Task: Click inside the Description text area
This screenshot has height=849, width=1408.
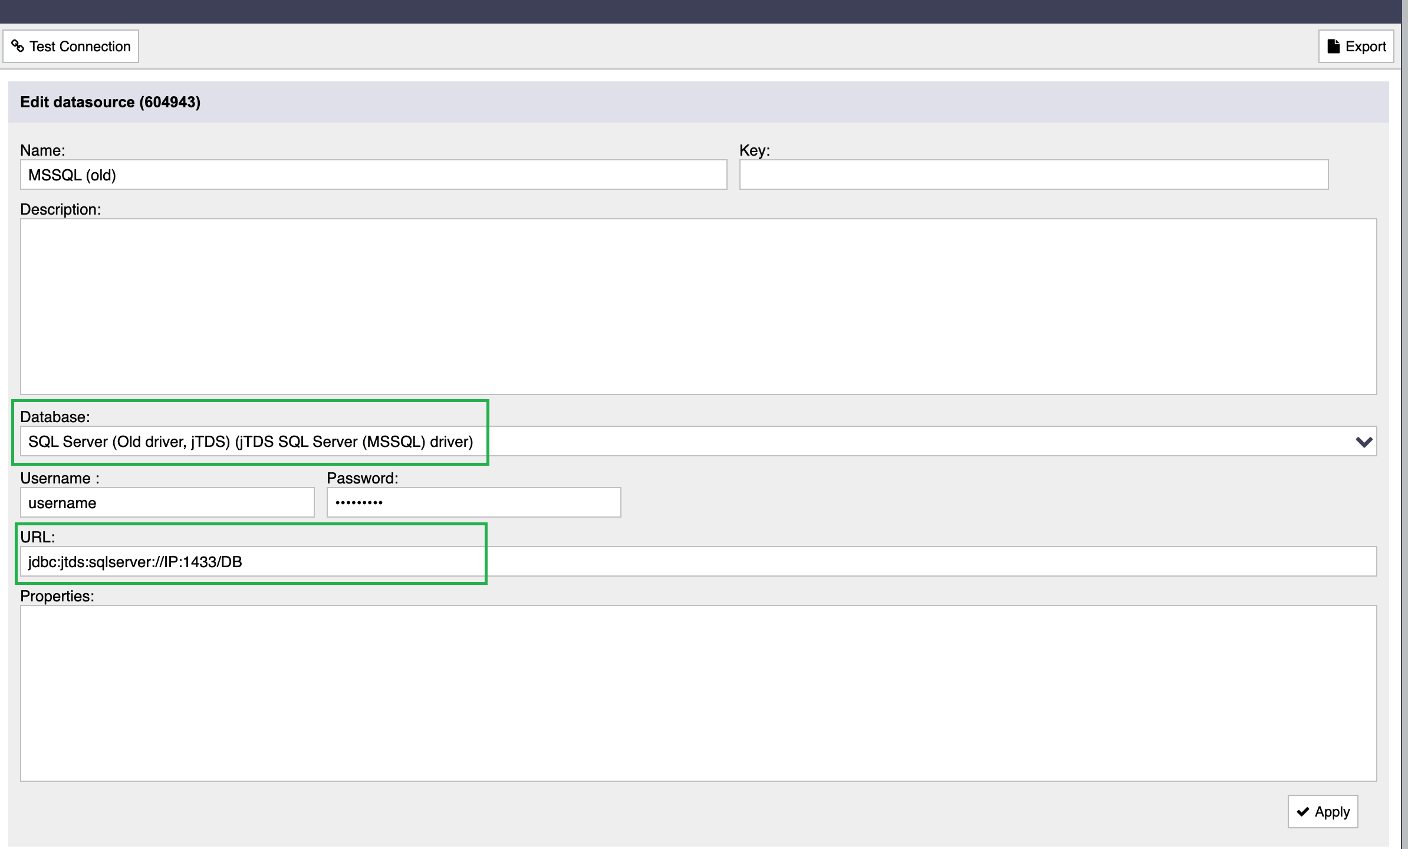Action: click(699, 307)
